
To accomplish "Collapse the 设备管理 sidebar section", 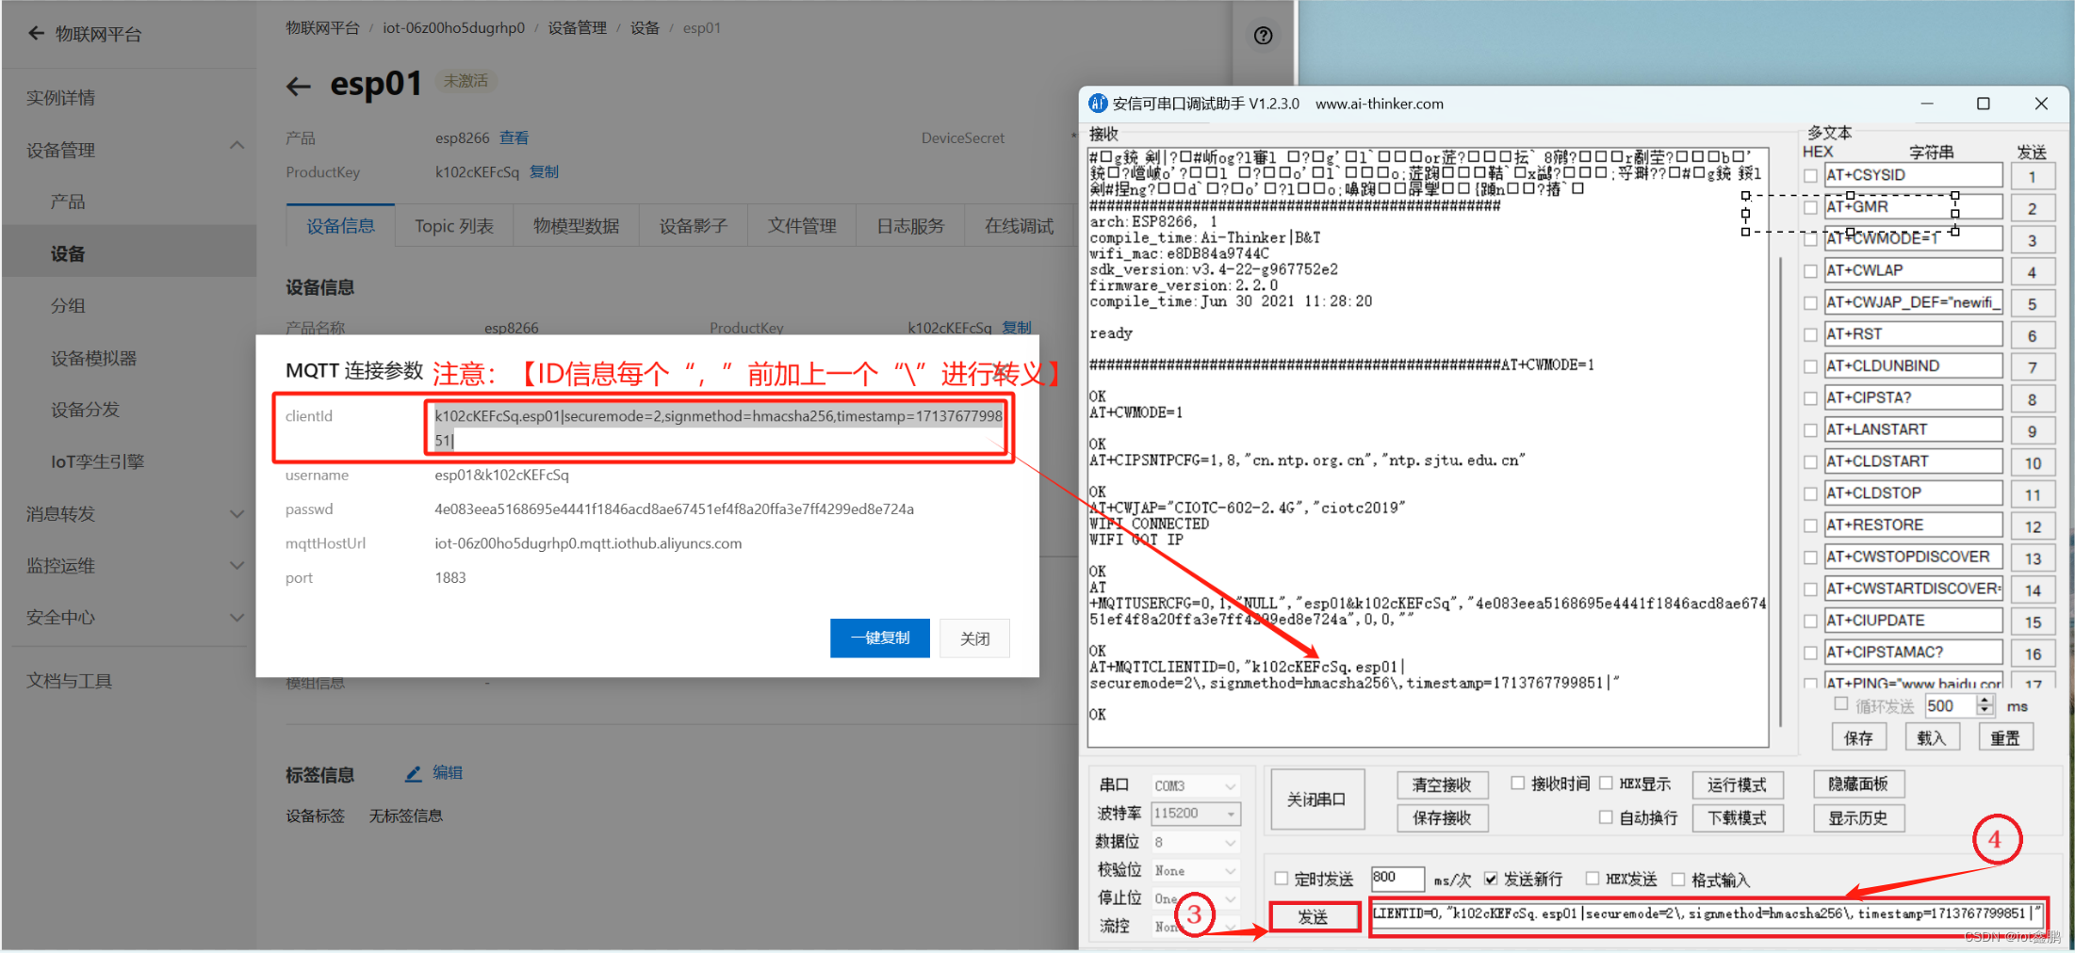I will pos(237,147).
